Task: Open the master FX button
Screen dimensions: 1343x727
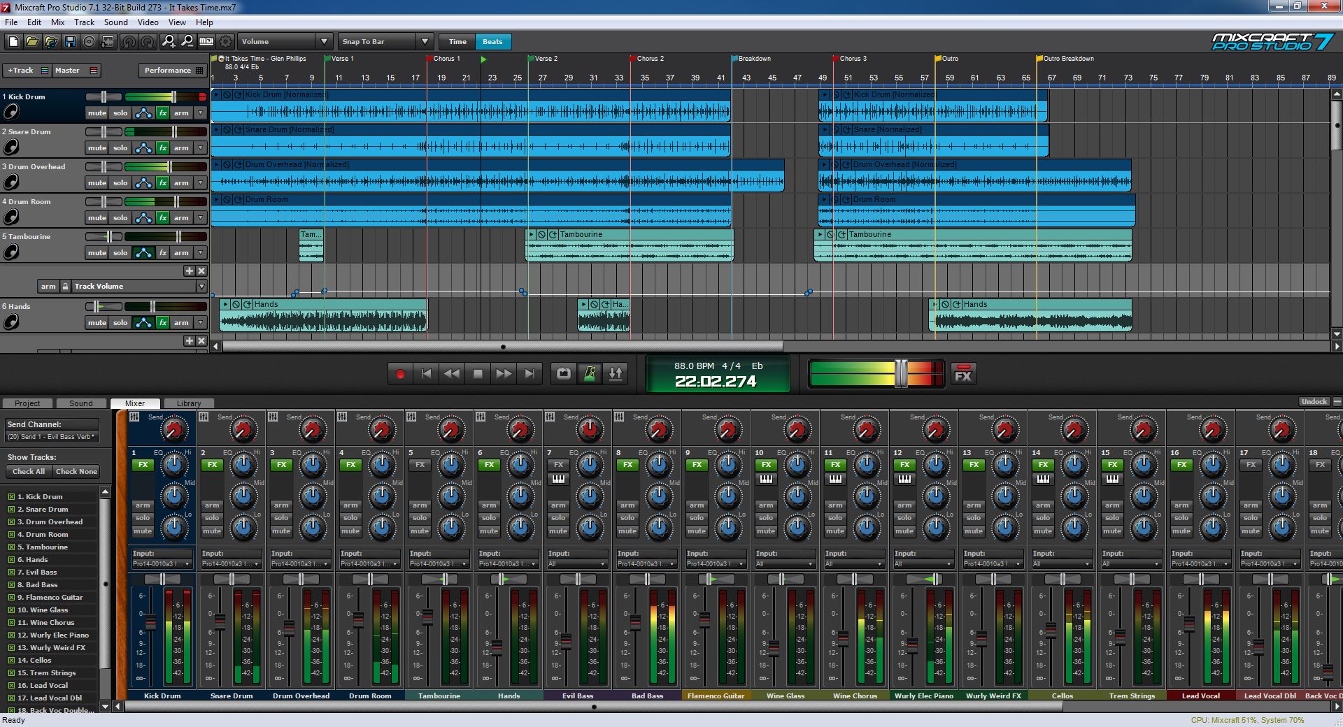Action: click(x=963, y=375)
